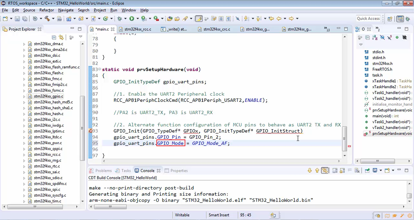Screen dimensions: 414x220
Task: Click the Save All toolbar icon
Action: (x=25, y=19)
